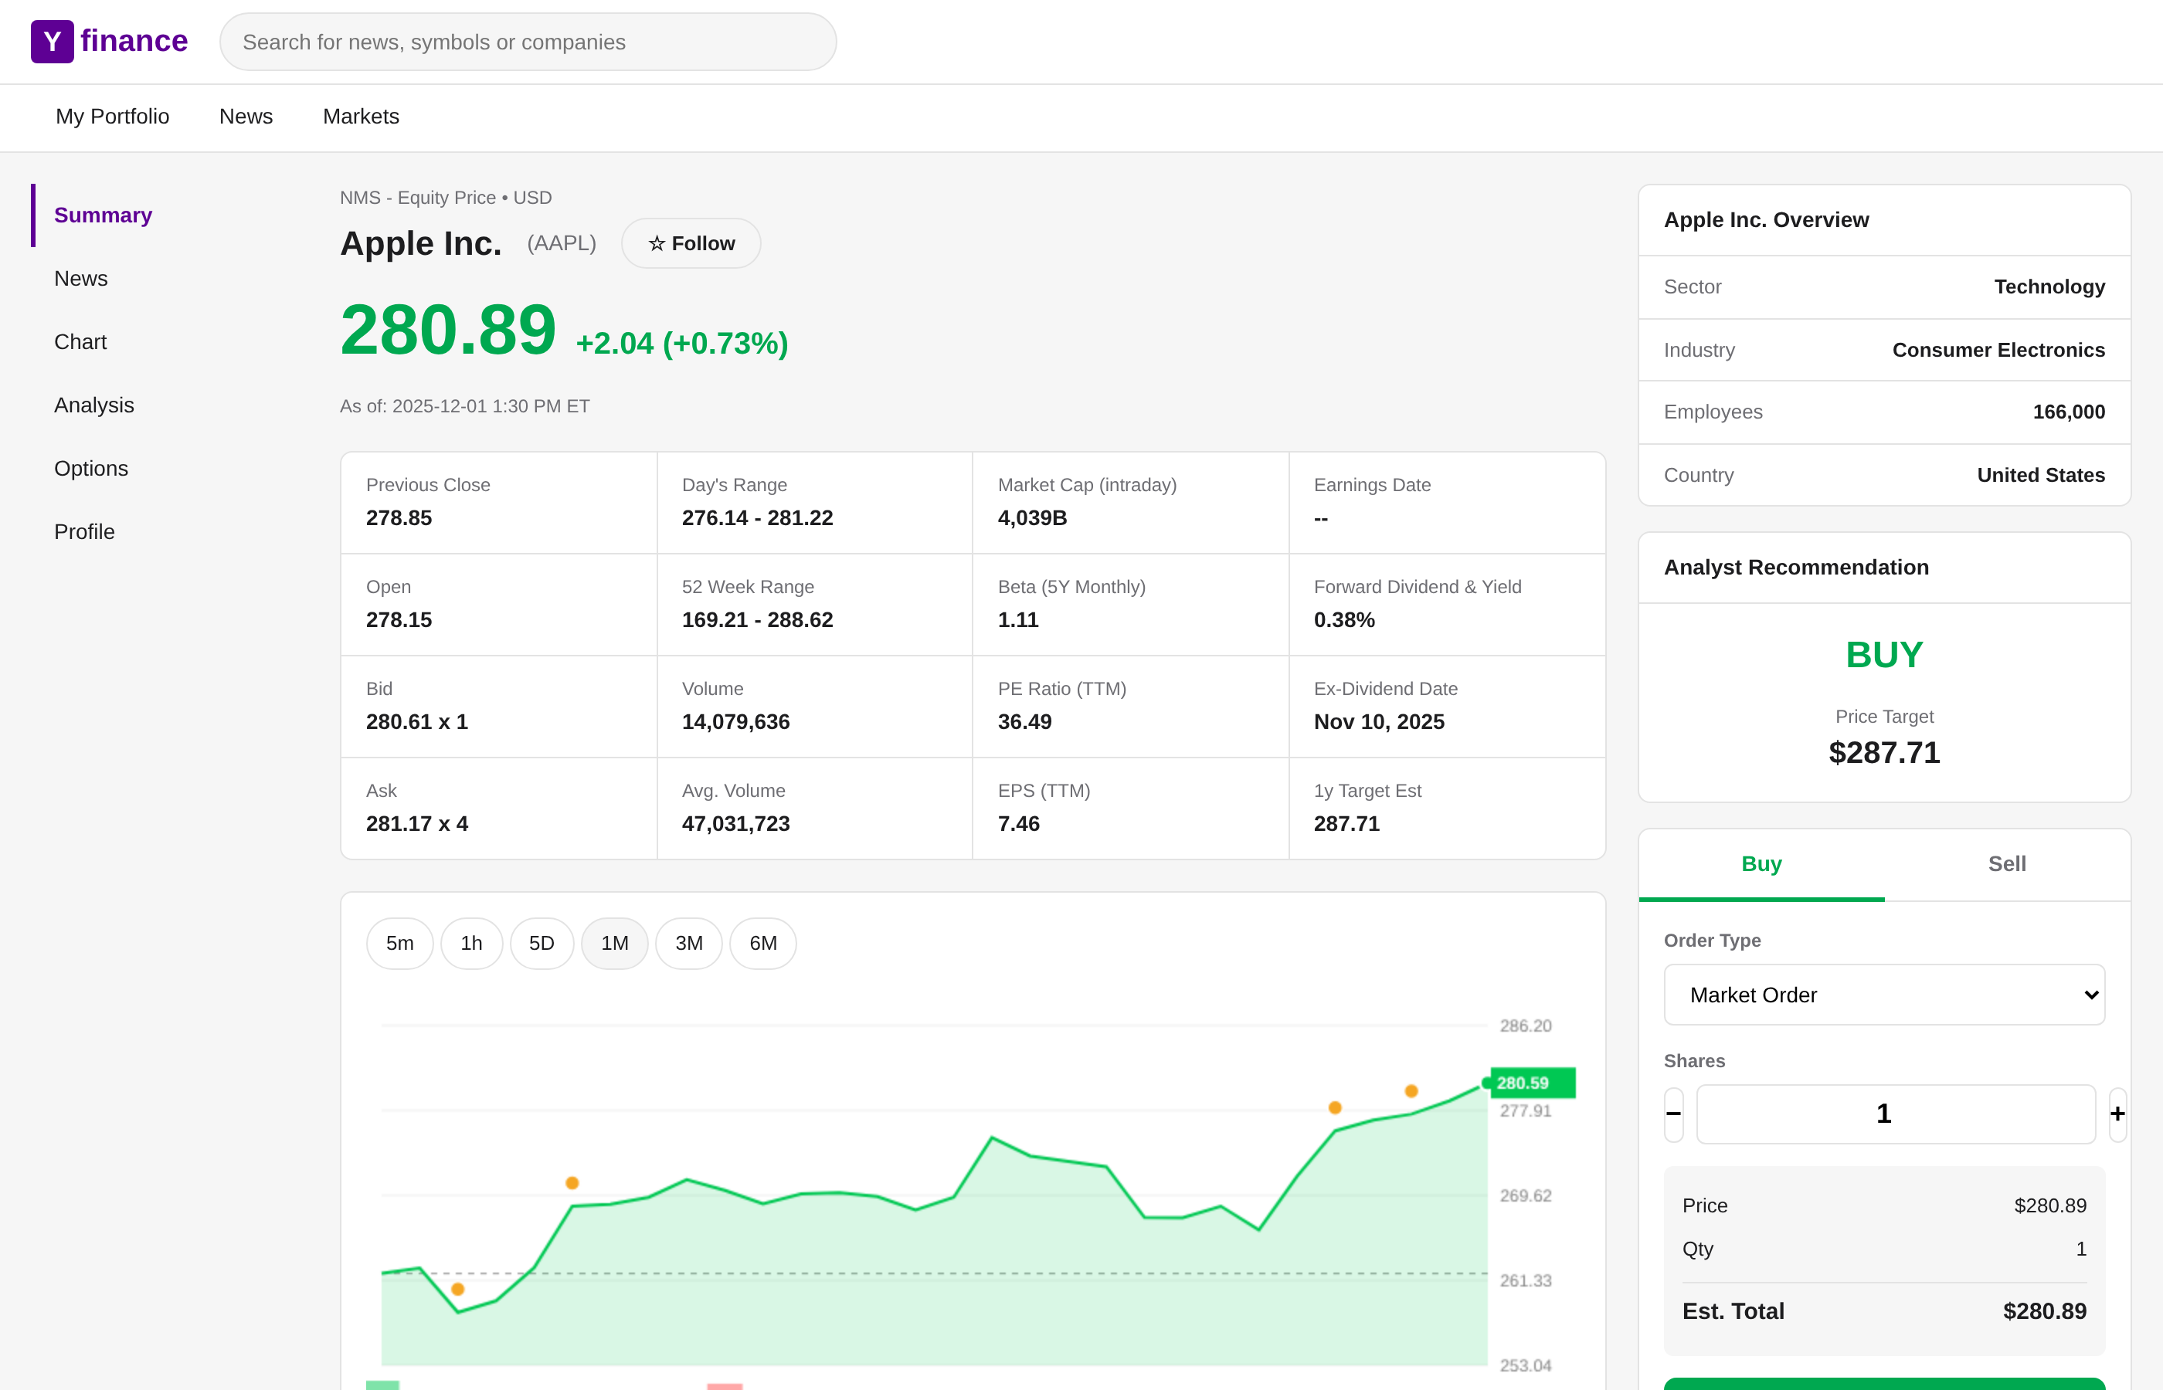Click the large 280.89 stock price
The width and height of the screenshot is (2163, 1390).
pyautogui.click(x=448, y=331)
